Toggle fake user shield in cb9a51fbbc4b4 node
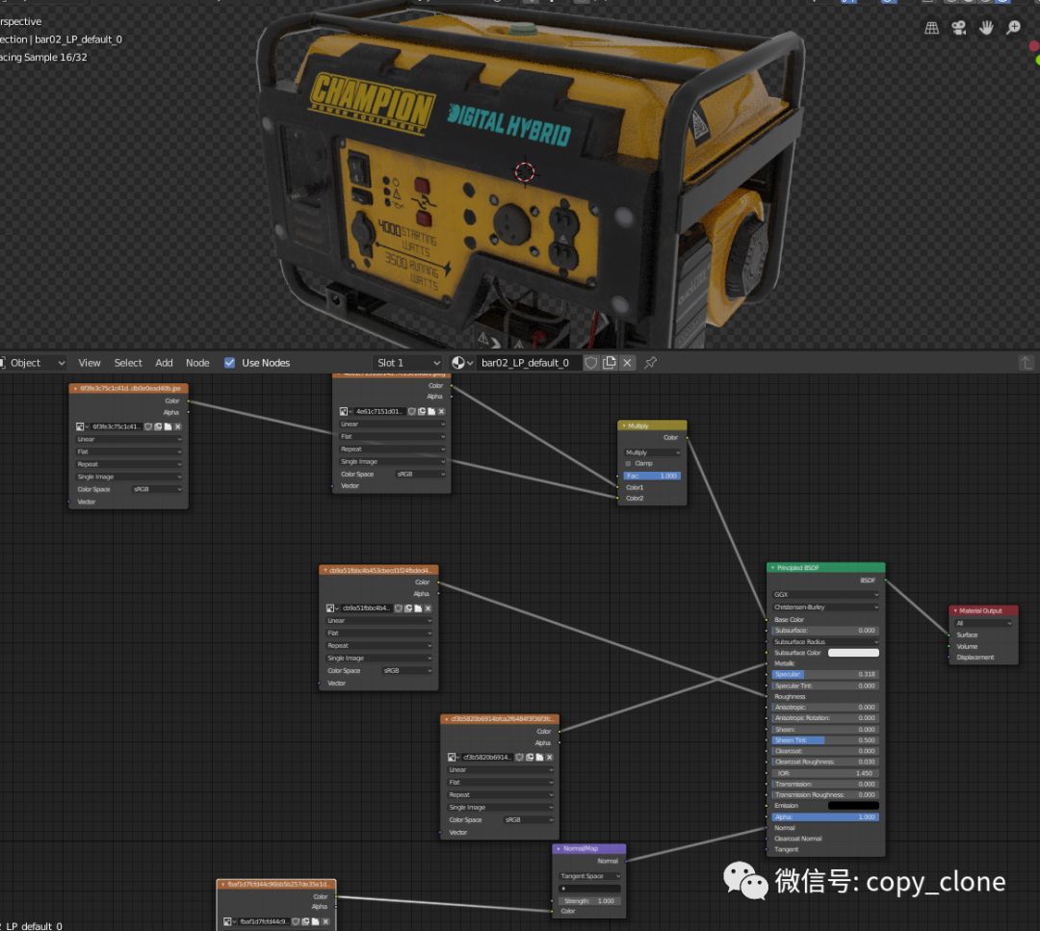This screenshot has height=931, width=1040. [399, 608]
